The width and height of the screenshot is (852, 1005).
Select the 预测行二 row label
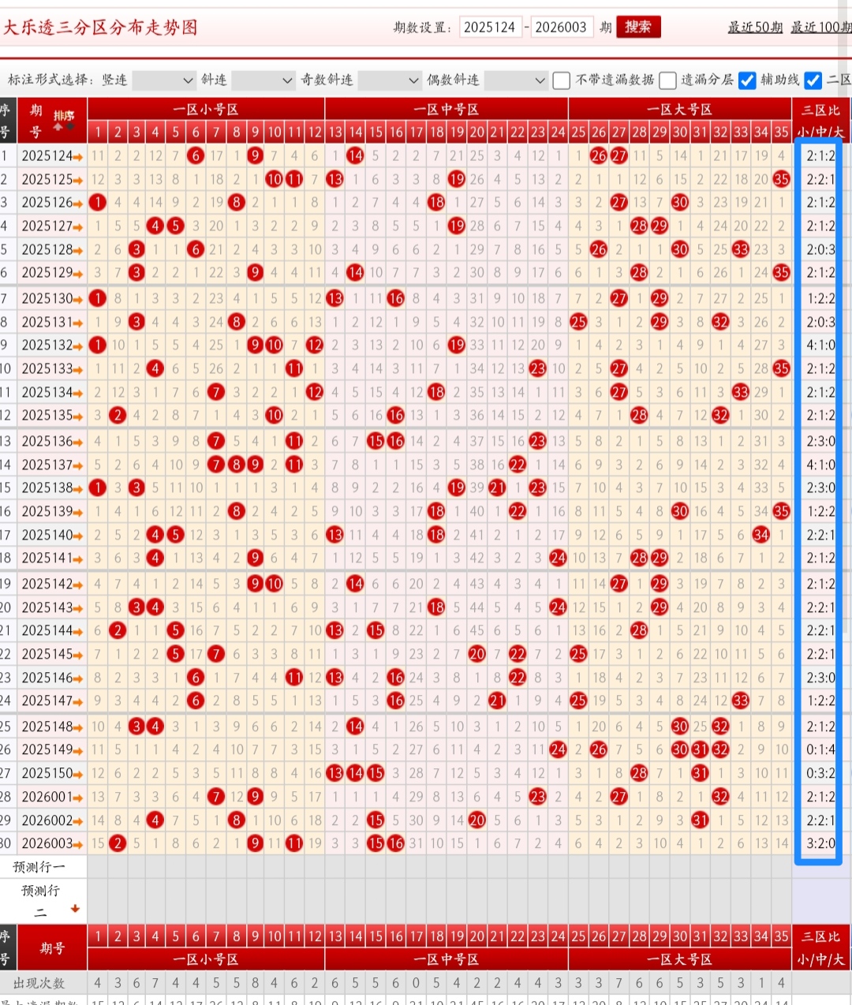(39, 901)
